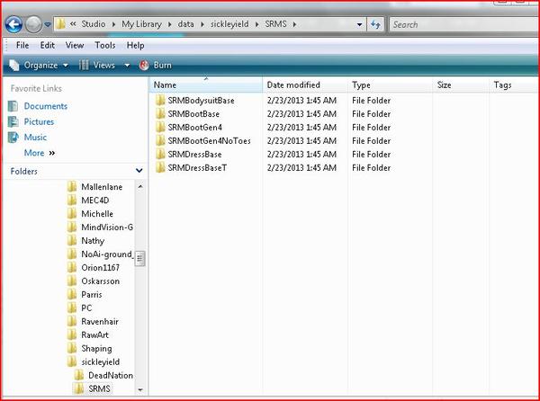
Task: Sort by the Size column header
Action: pos(461,85)
